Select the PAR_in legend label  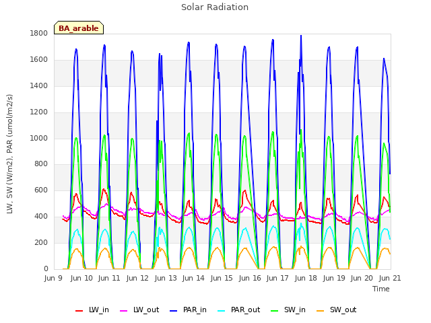coord(195,310)
